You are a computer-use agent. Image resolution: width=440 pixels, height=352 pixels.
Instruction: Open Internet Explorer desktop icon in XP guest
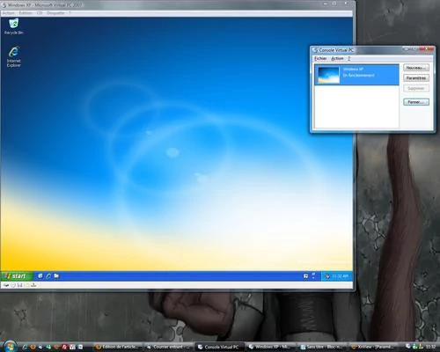(x=14, y=56)
